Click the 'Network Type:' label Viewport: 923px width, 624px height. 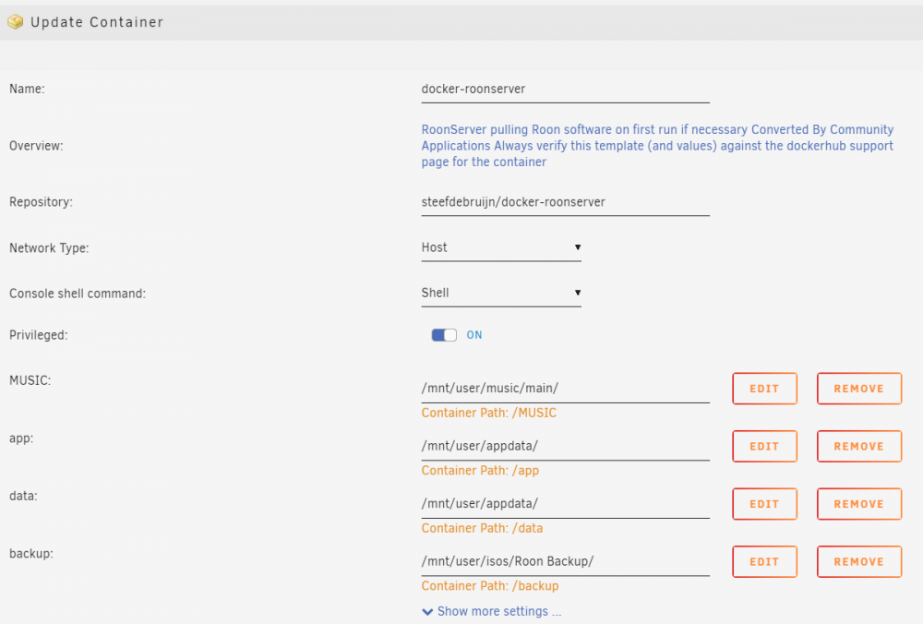point(49,248)
